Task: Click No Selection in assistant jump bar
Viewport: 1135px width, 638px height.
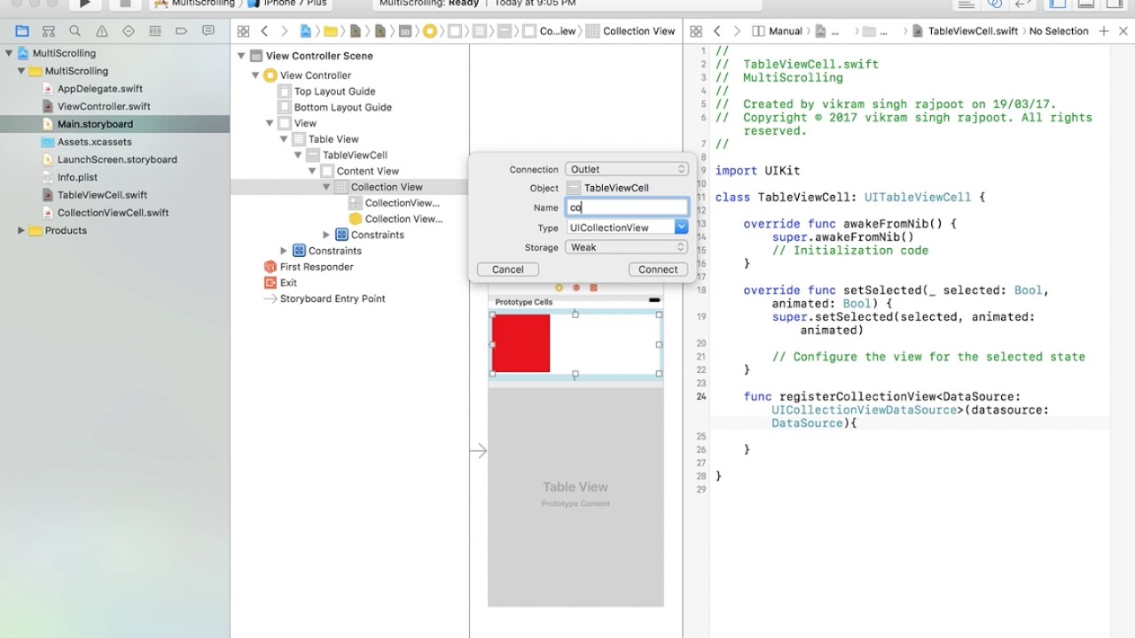Action: tap(1059, 31)
